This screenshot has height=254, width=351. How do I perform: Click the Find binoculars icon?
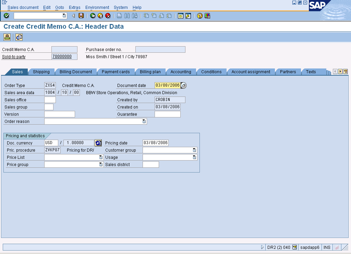point(127,16)
